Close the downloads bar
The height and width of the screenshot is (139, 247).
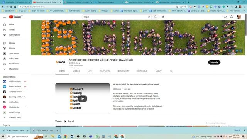coord(244,130)
